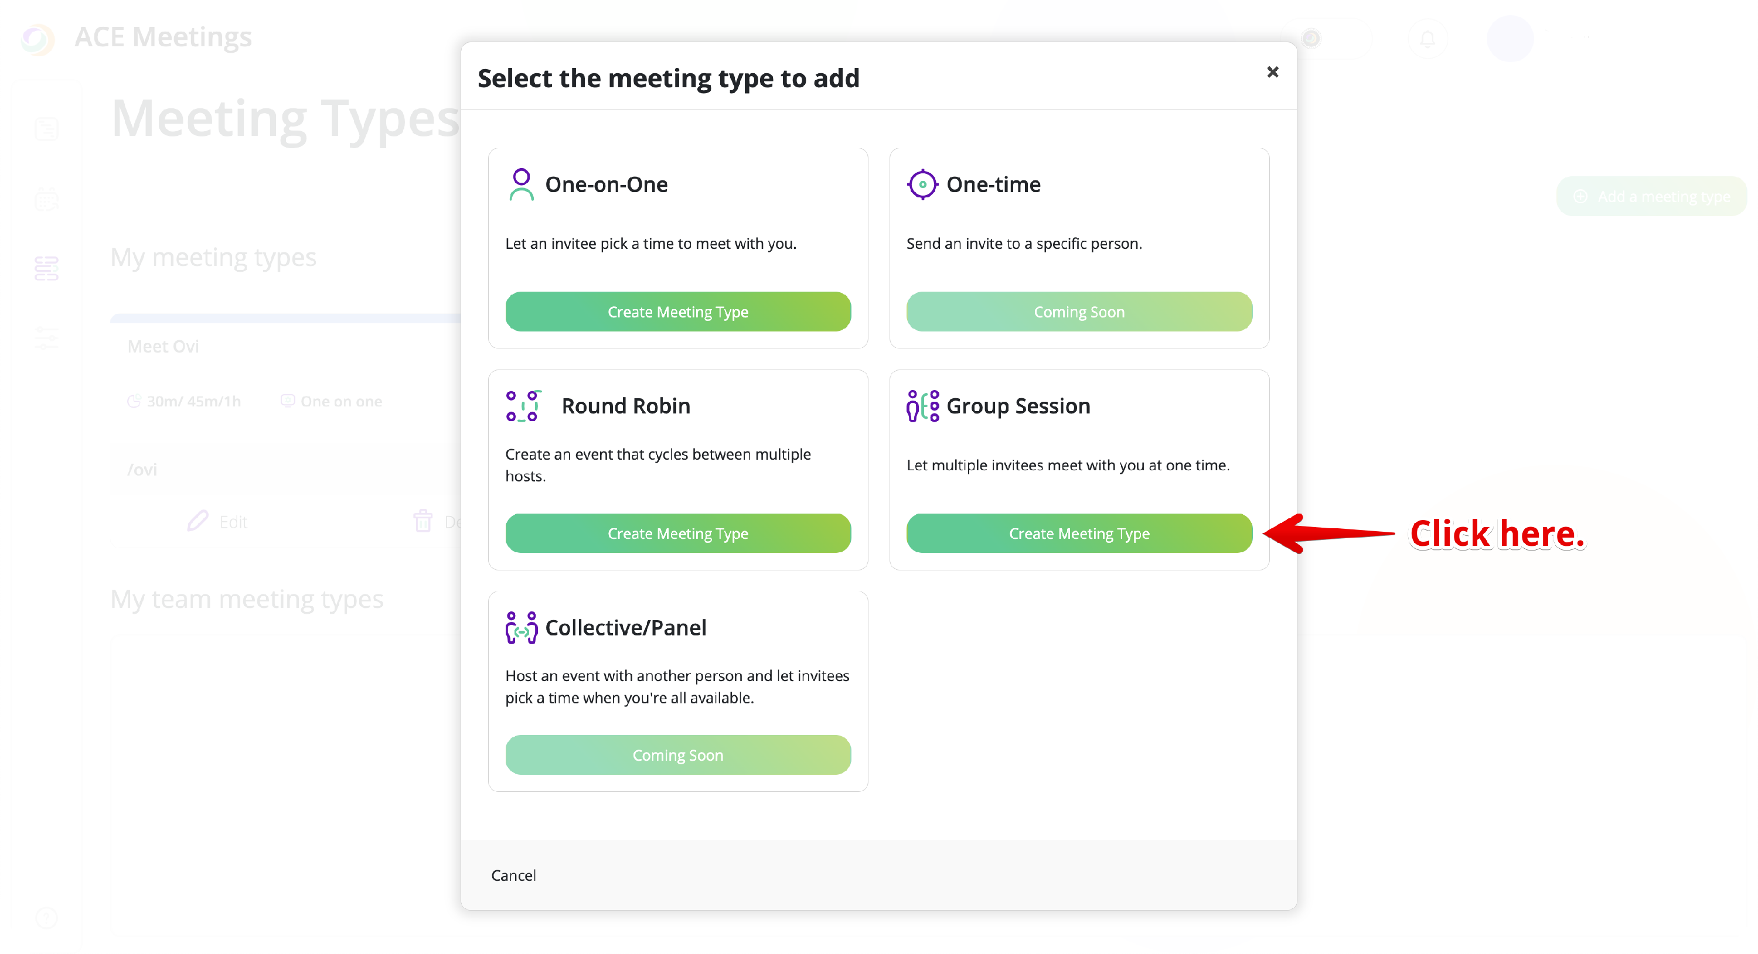Click the Round Robin icon
The width and height of the screenshot is (1758, 954).
(x=523, y=406)
